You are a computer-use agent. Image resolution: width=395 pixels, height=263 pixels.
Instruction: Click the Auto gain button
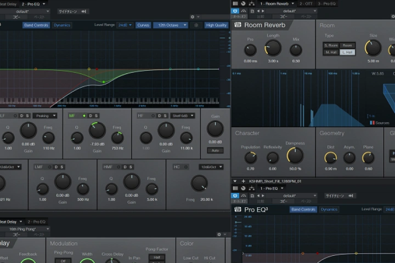click(215, 151)
